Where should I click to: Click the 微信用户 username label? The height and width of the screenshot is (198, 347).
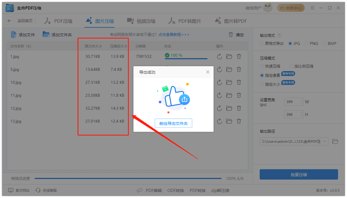coord(253,8)
